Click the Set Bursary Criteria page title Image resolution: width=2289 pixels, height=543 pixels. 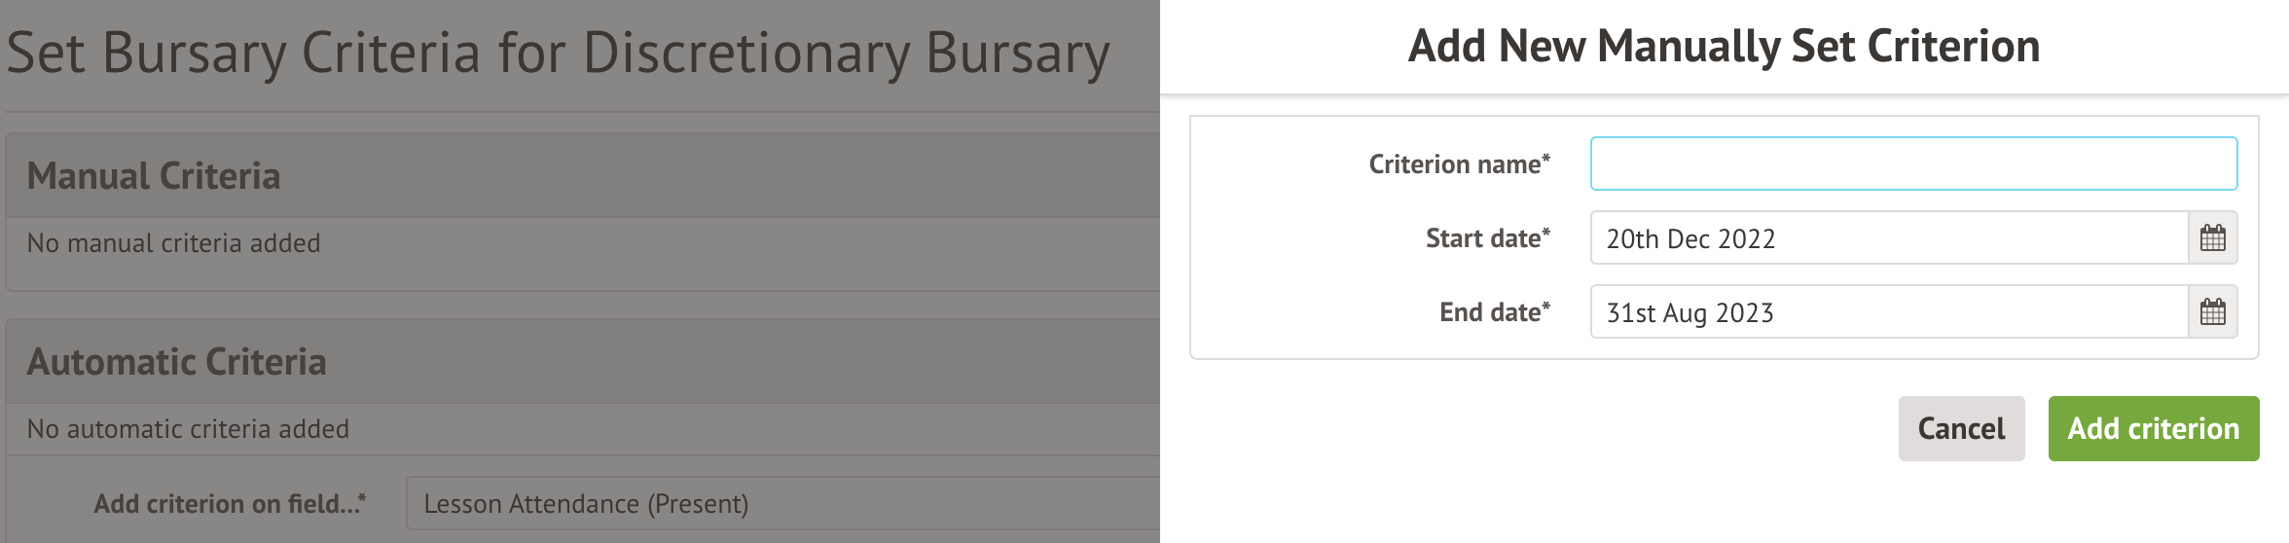point(558,53)
